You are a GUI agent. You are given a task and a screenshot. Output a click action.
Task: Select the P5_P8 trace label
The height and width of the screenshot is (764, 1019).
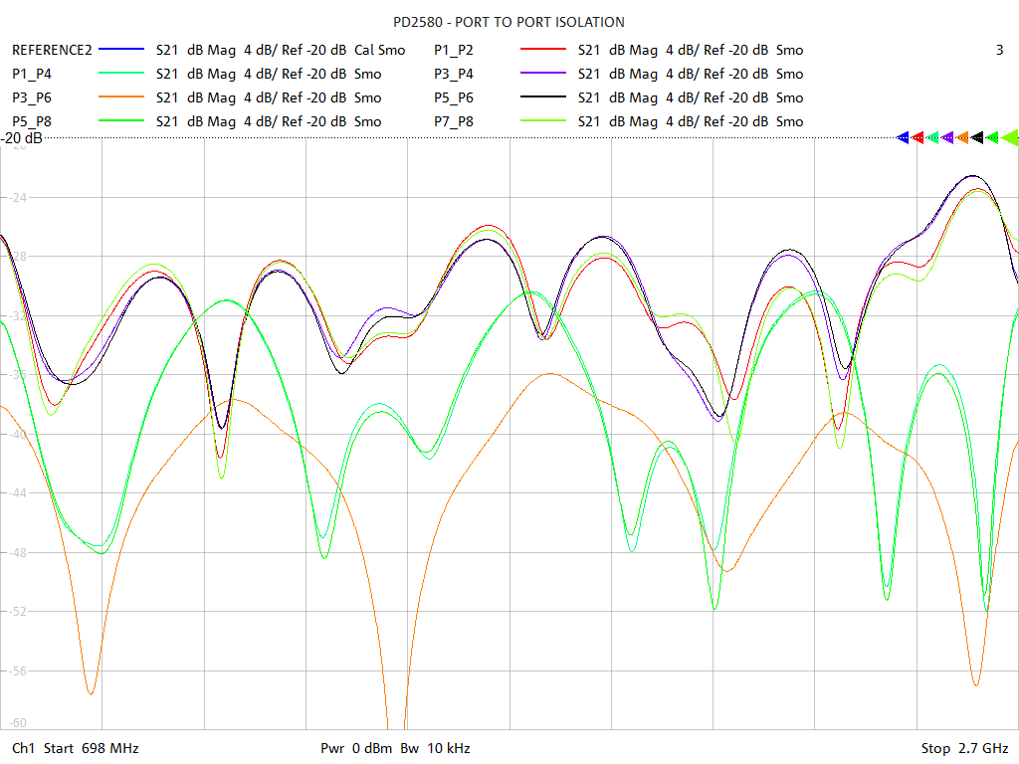click(32, 121)
